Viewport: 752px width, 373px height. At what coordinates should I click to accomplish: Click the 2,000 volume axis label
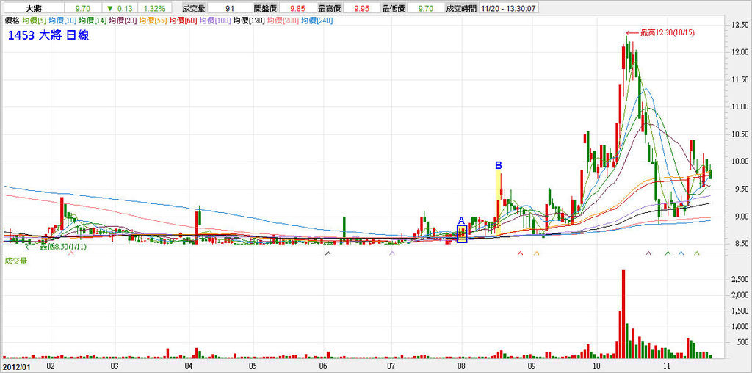click(x=740, y=295)
